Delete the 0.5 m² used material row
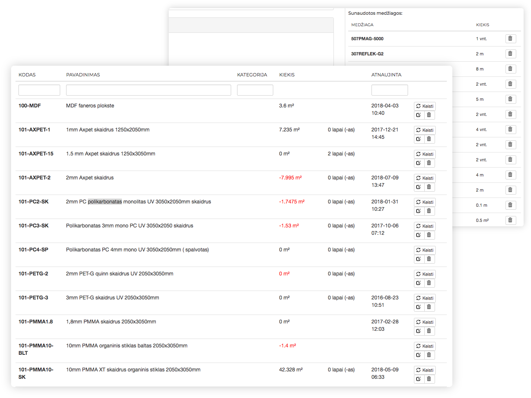 [510, 220]
